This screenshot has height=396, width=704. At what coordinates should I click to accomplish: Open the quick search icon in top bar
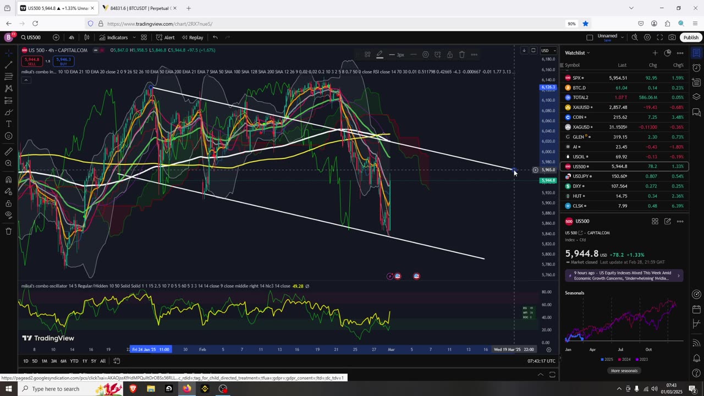(x=634, y=37)
